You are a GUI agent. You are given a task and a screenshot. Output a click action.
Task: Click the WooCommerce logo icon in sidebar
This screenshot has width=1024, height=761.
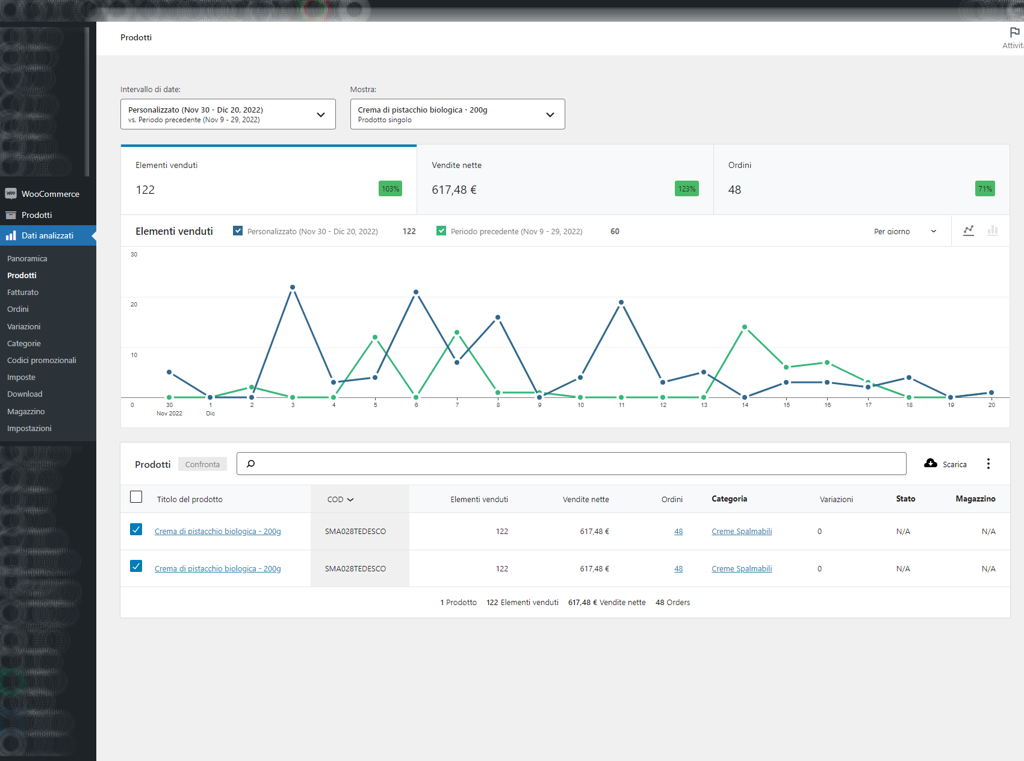tap(10, 194)
